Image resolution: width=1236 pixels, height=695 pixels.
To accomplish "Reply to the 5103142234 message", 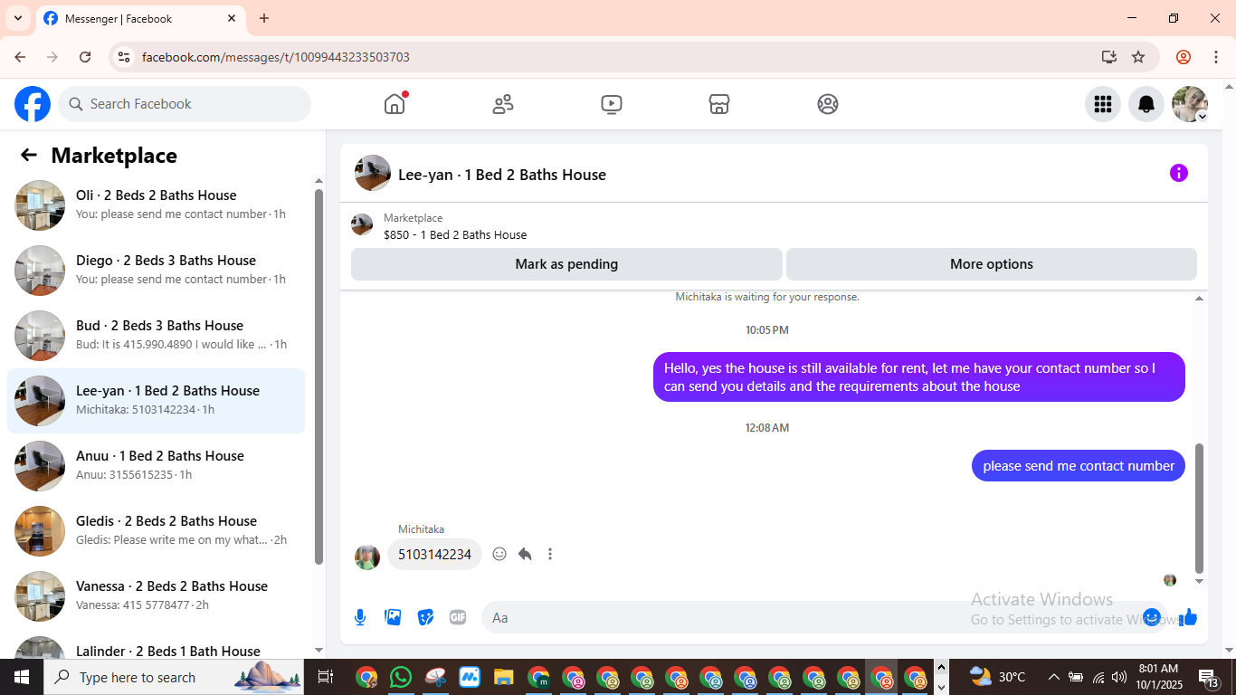I will coord(525,554).
